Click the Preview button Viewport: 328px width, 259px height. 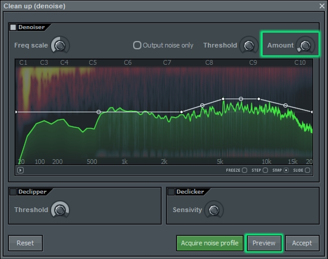click(264, 243)
